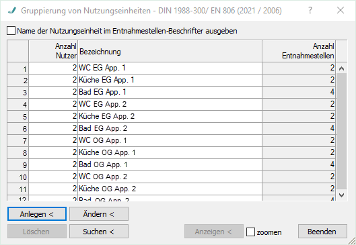Viewport: 356px width, 245px height.
Task: Click the Anzahl Entnahmestellen column header
Action: click(299, 51)
